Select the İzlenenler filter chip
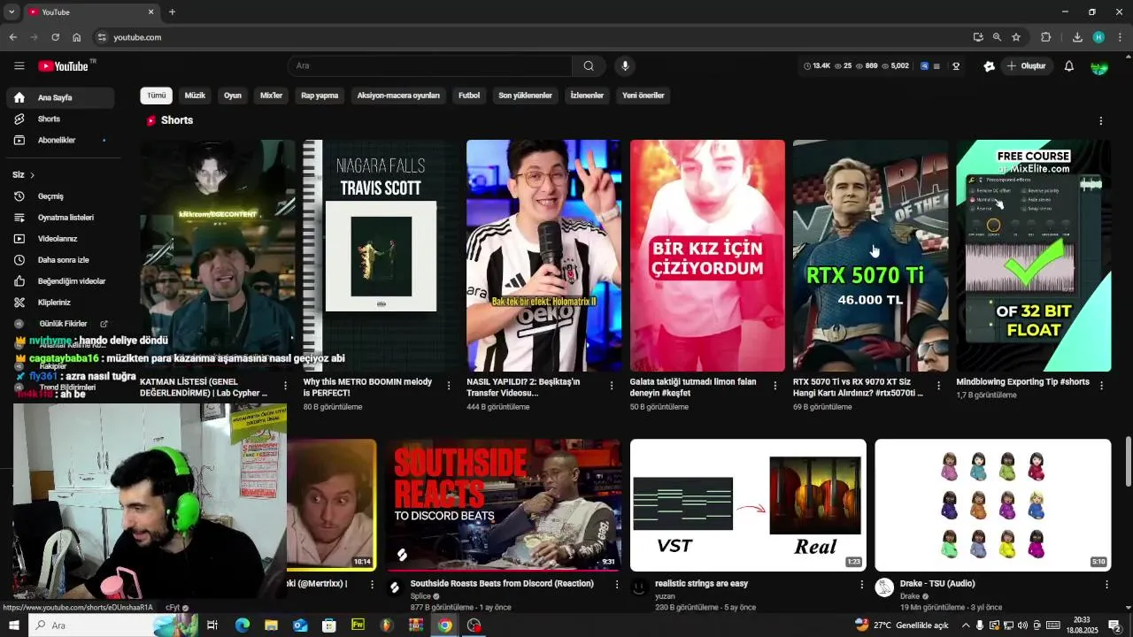This screenshot has height=637, width=1133. [x=587, y=96]
